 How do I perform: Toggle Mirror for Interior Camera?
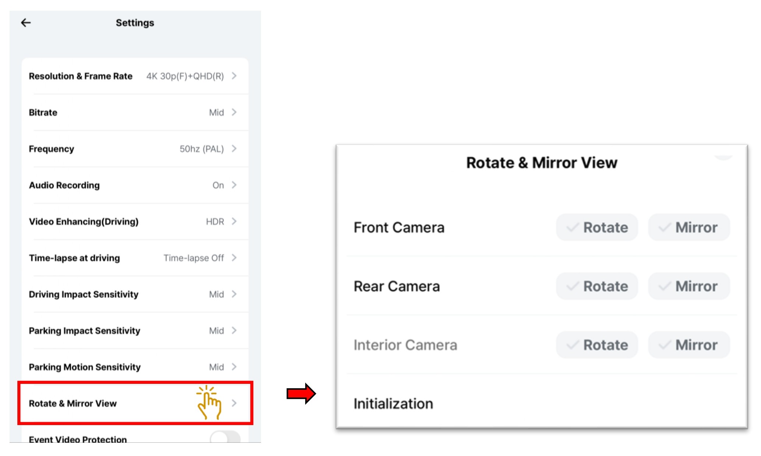click(689, 345)
